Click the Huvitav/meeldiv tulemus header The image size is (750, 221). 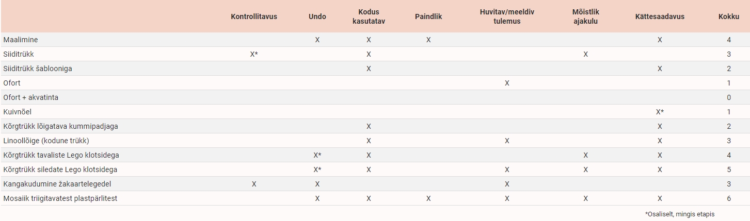pyautogui.click(x=507, y=16)
